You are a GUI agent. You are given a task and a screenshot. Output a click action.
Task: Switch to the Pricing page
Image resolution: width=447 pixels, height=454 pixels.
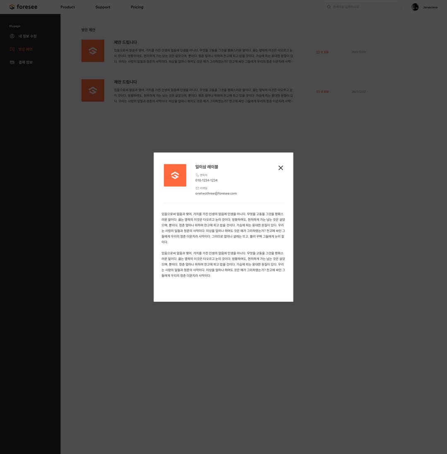pyautogui.click(x=137, y=7)
